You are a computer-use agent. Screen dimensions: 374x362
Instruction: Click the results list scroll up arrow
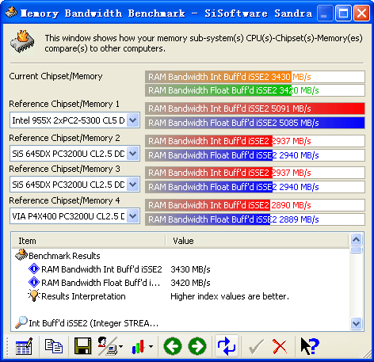[x=356, y=240]
